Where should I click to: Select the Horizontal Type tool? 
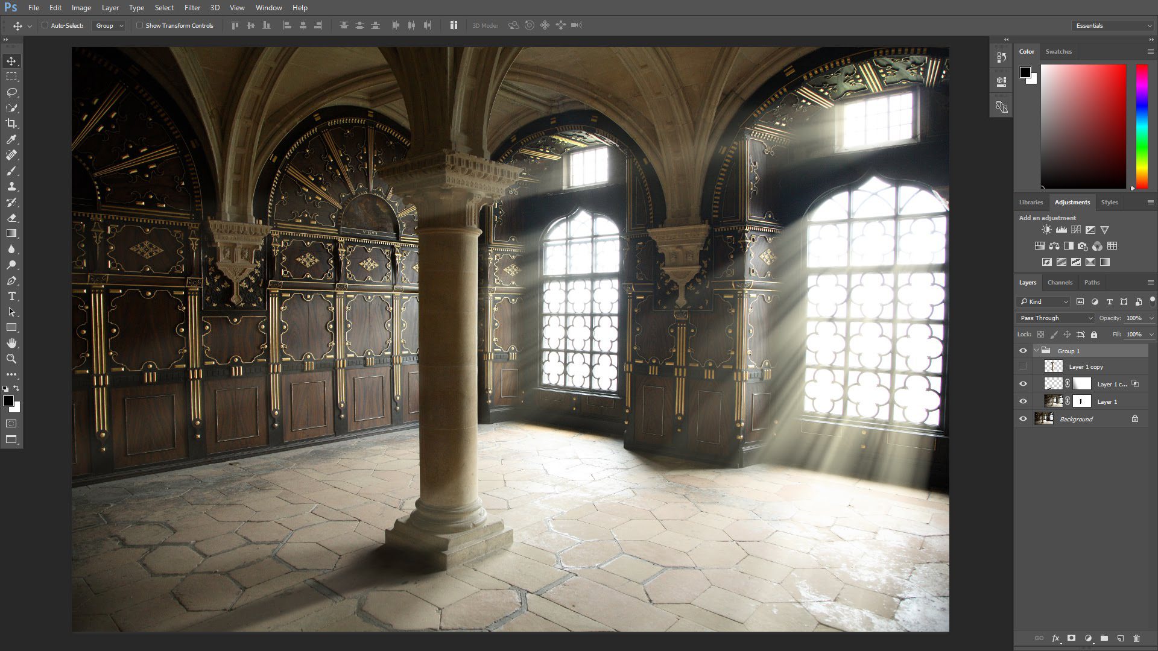click(11, 296)
